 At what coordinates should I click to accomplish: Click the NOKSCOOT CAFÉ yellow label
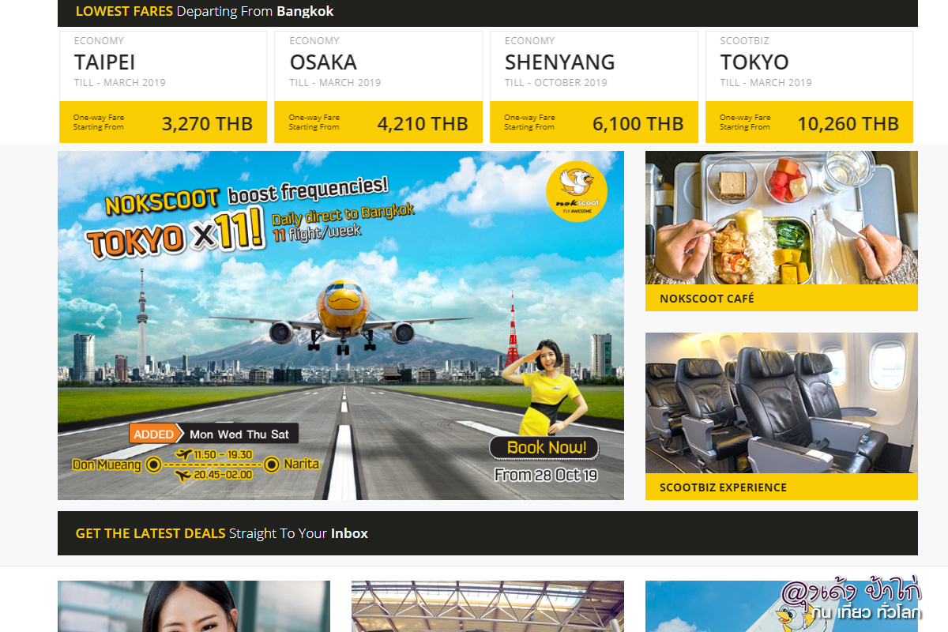781,299
